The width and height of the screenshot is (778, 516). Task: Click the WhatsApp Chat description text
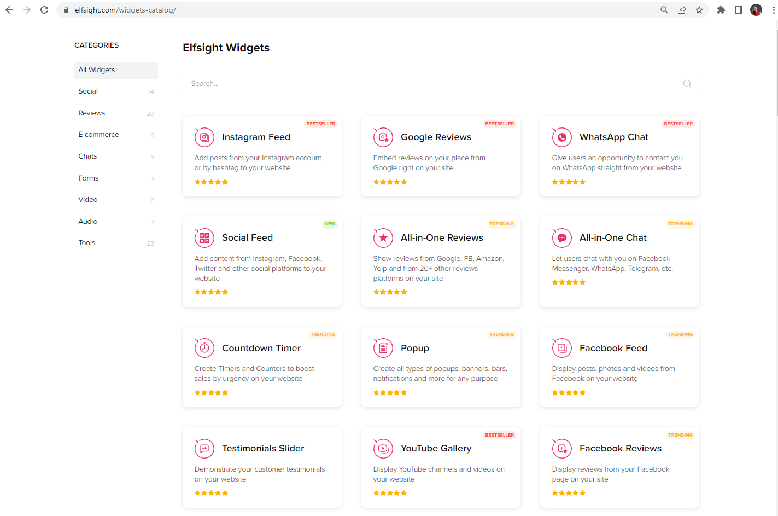tap(617, 163)
